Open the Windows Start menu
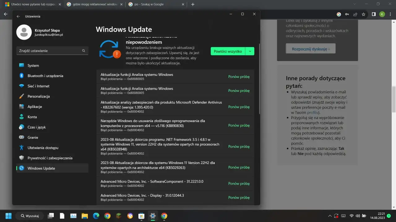This screenshot has width=396, height=222. (x=8, y=216)
